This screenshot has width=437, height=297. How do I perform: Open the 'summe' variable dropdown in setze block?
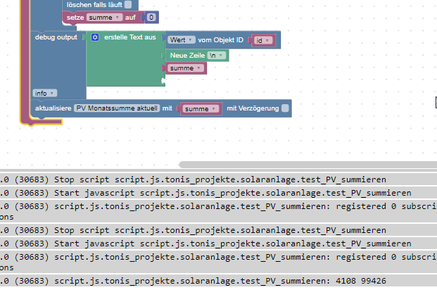pyautogui.click(x=104, y=18)
